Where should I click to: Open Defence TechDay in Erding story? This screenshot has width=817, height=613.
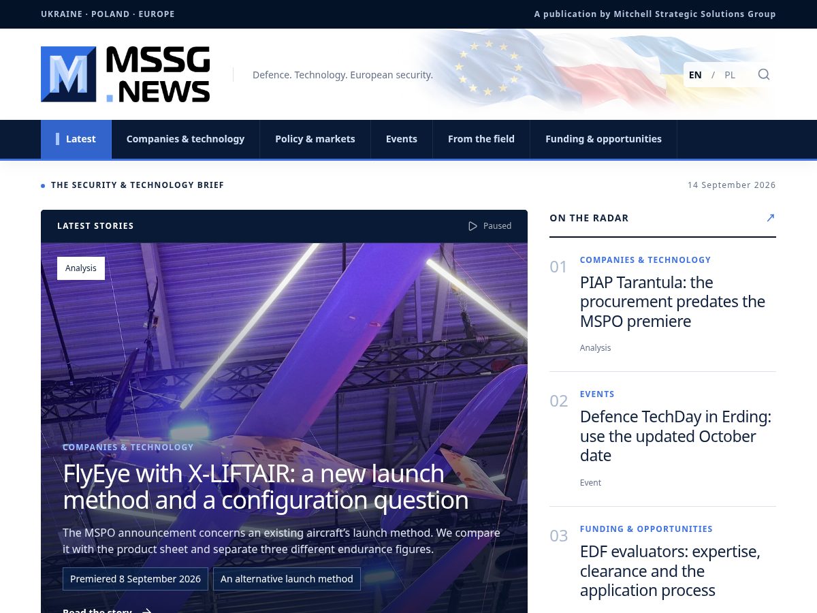point(675,436)
